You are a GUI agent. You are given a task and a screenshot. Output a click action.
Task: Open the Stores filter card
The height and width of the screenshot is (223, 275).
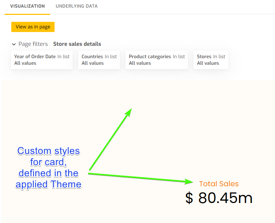(x=211, y=60)
